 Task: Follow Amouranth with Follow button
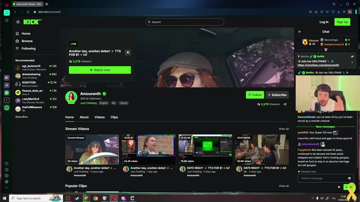[255, 95]
